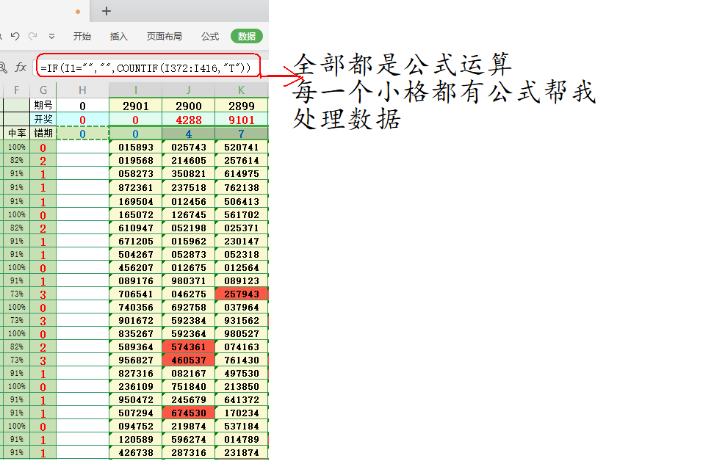Click the magnifier icon beside fx
Viewport: 714px width, 464px height.
point(3,68)
